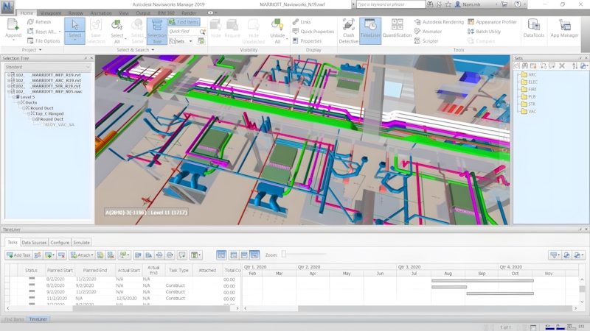Collapse the Ducts tree node
Screen dimensions: 590x331
click(x=19, y=102)
